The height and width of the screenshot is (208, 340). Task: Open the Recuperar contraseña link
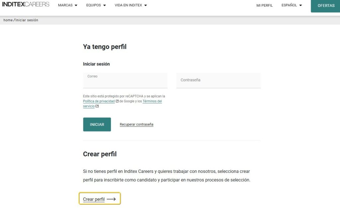click(136, 124)
